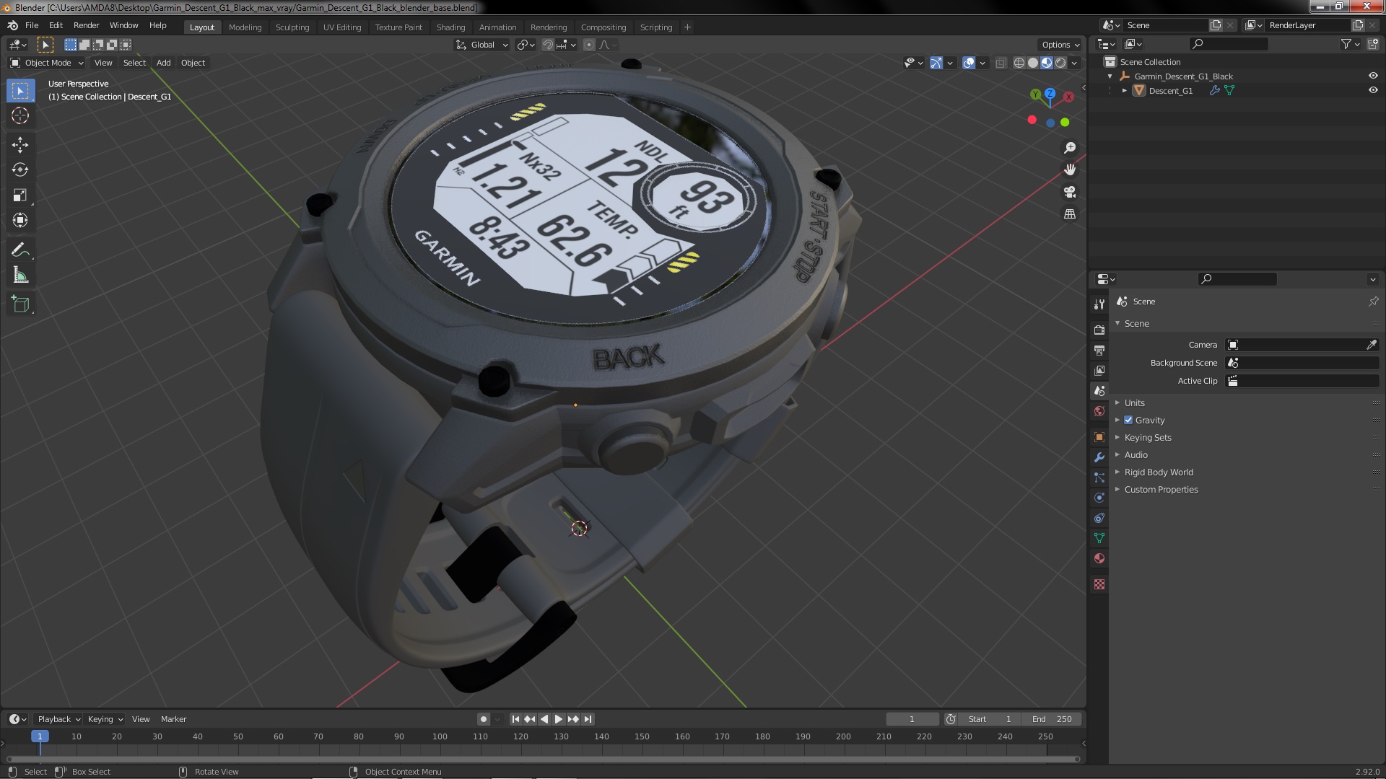Screen dimensions: 1386x779
Task: Open the Render menu
Action: click(x=86, y=25)
